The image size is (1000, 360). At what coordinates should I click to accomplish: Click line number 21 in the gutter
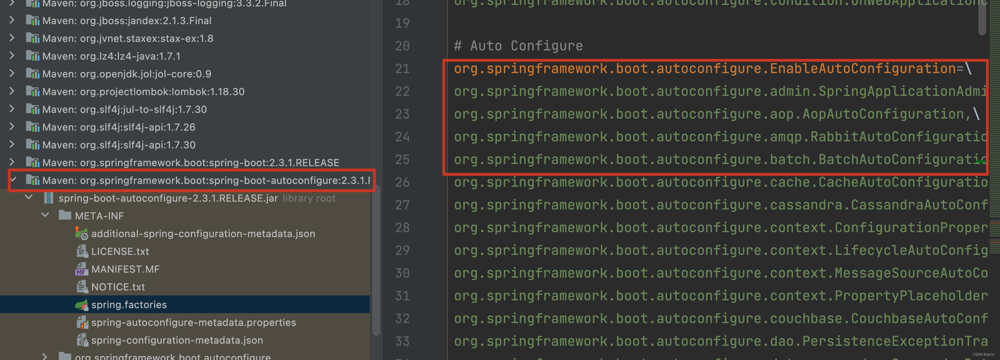402,69
